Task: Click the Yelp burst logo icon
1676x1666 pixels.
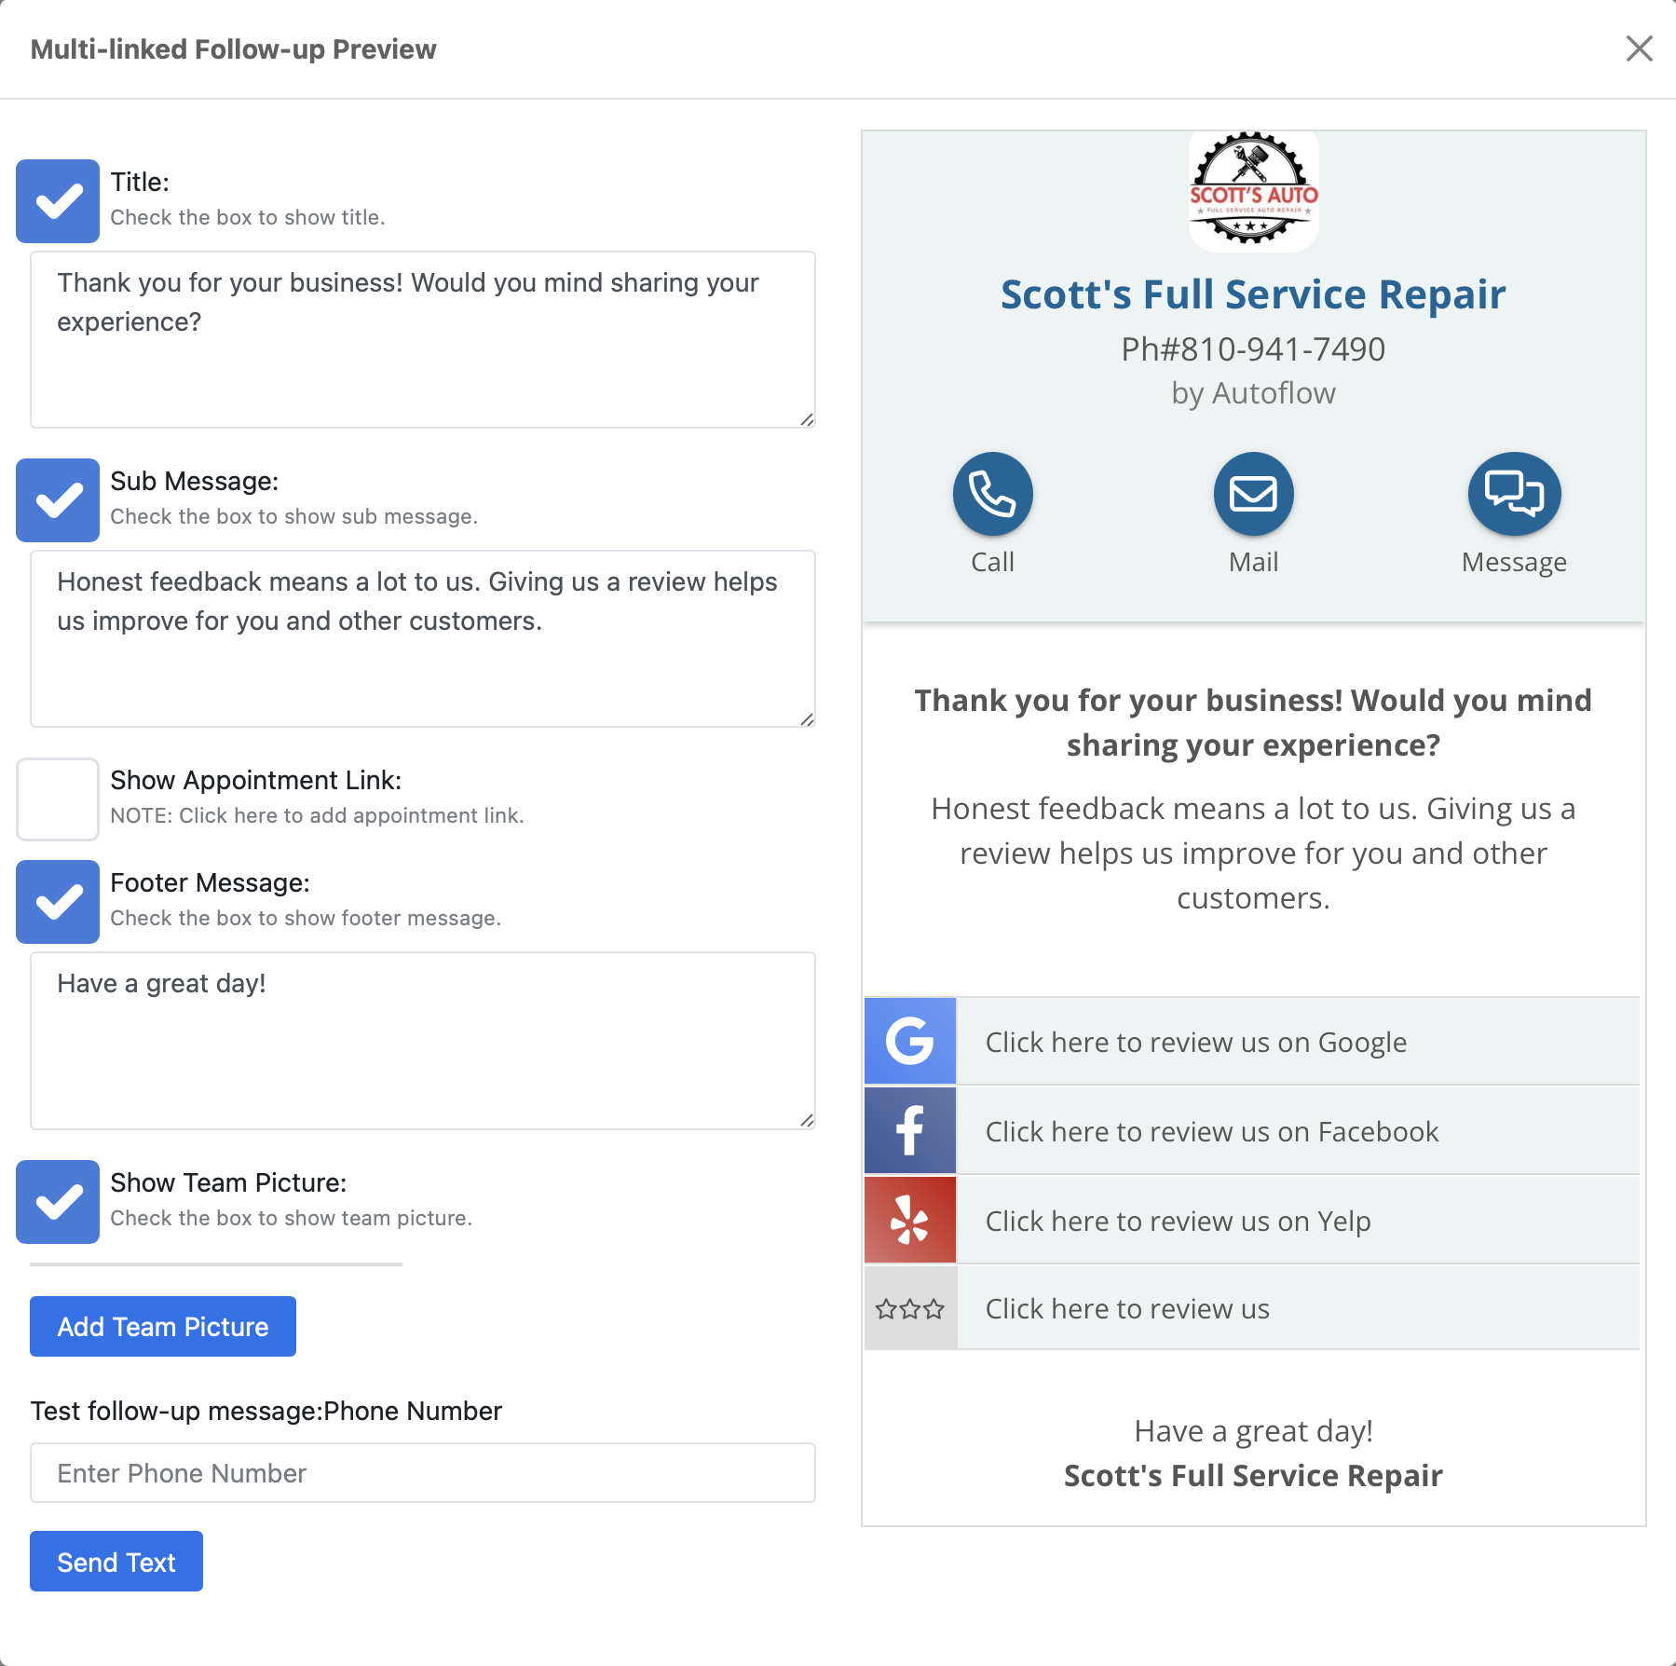Action: coord(910,1220)
